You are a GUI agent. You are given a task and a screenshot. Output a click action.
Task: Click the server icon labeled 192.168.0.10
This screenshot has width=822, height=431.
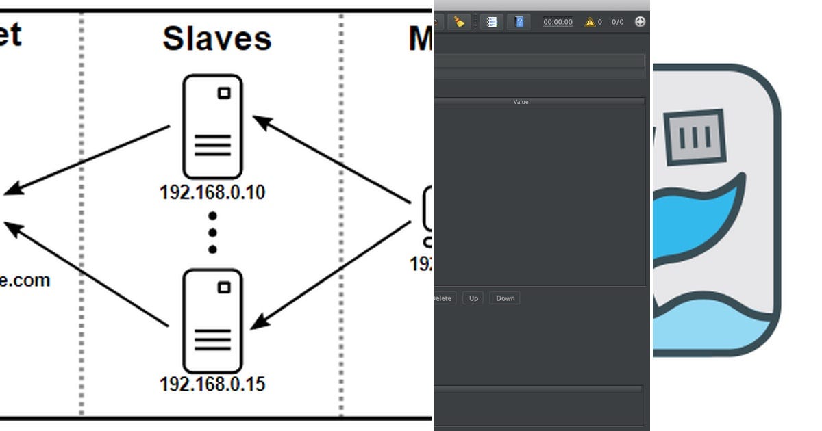212,127
